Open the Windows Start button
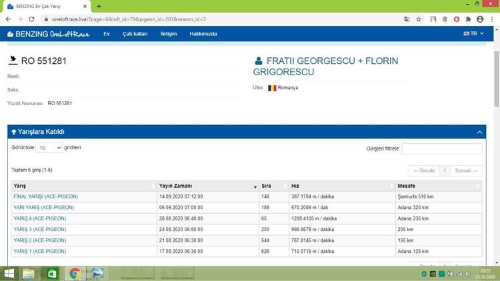This screenshot has height=281, width=500. 9,274
